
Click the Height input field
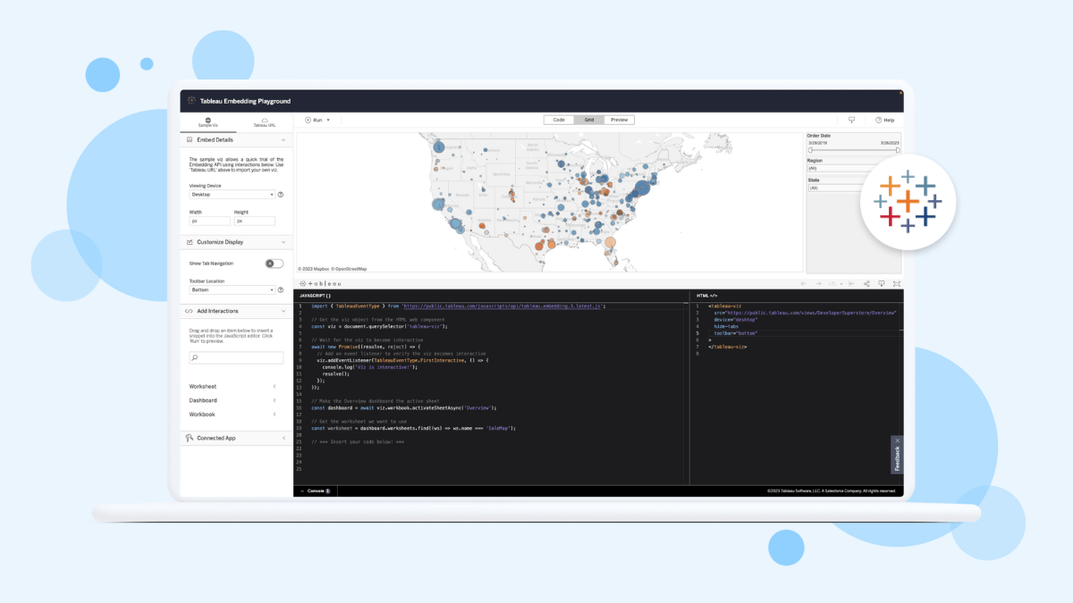(x=255, y=221)
